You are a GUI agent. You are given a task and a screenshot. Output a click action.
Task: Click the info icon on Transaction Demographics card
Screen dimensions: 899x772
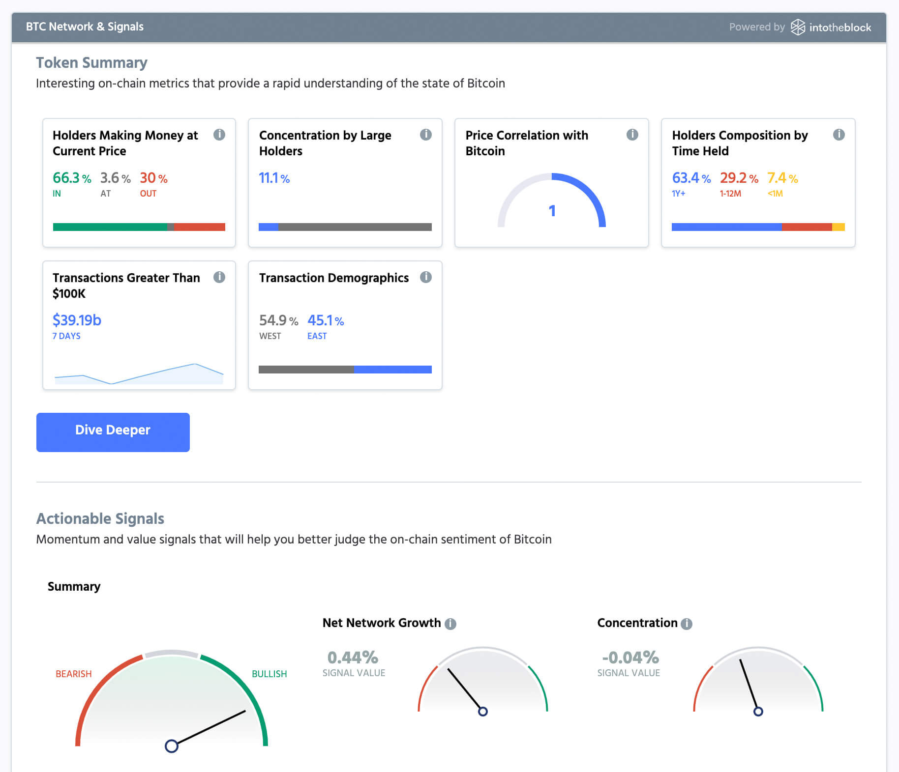click(x=426, y=277)
